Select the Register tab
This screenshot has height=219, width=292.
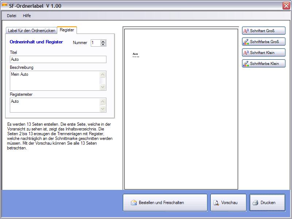pyautogui.click(x=67, y=30)
